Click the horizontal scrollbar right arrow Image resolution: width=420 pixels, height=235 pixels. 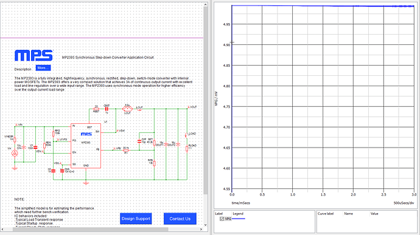pos(201,230)
